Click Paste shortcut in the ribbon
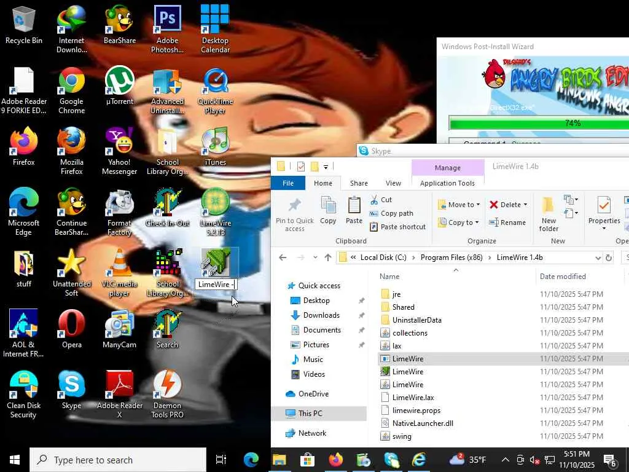 tap(397, 227)
